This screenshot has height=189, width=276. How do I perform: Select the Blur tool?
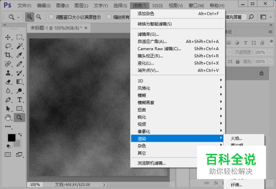coord(8,91)
